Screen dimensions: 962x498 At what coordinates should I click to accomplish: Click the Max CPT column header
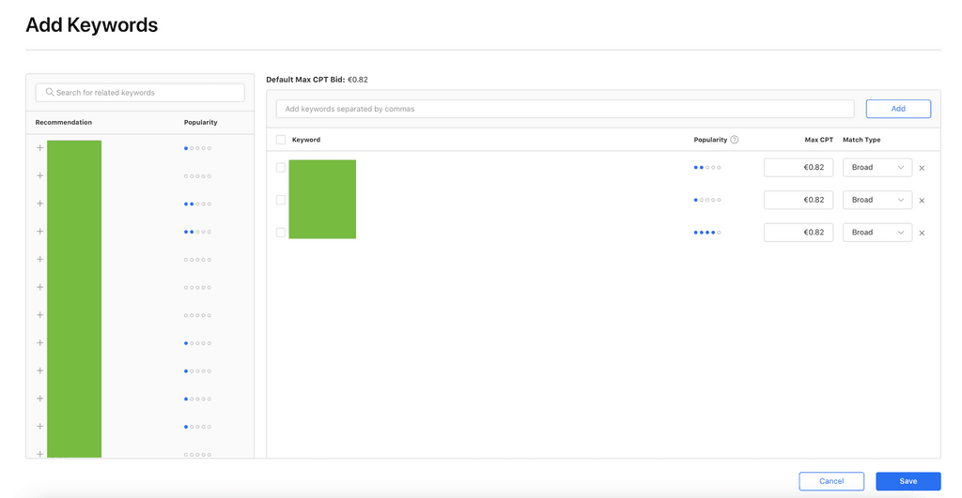[818, 140]
